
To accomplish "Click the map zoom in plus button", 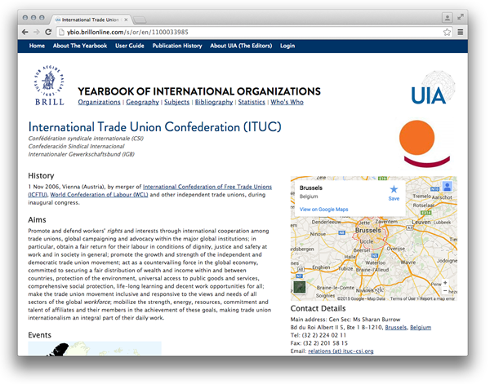I will [x=445, y=283].
